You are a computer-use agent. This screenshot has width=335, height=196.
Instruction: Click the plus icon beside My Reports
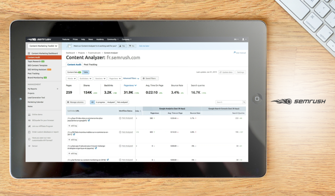(x=58, y=89)
